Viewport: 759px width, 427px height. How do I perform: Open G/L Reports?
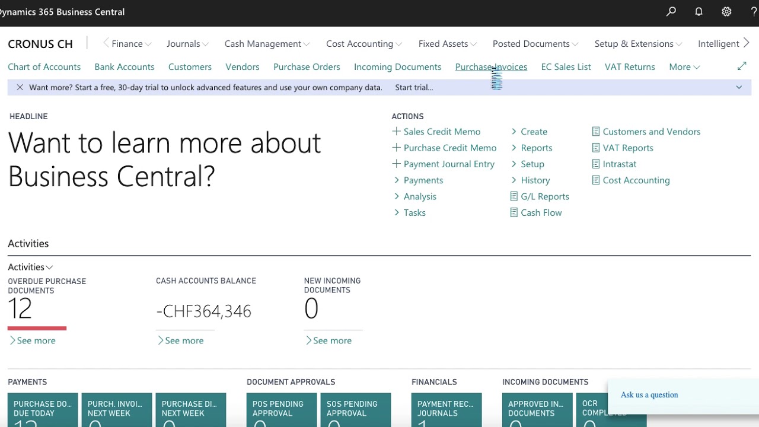540,196
